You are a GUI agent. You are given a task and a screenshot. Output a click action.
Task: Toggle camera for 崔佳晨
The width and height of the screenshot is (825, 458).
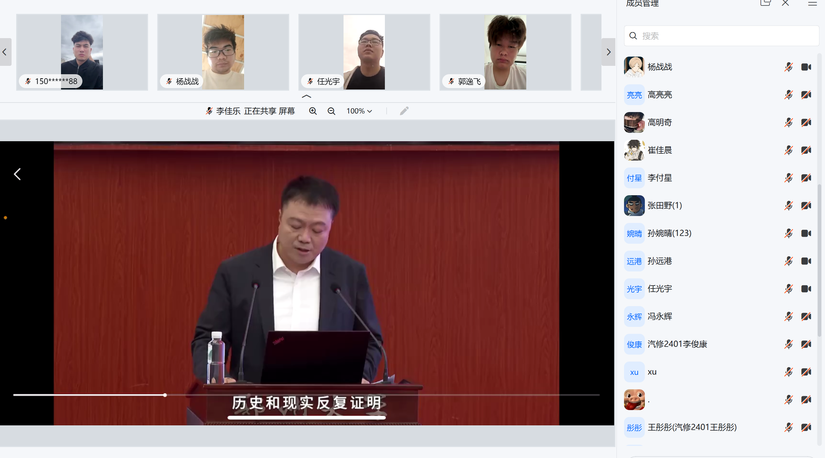coord(806,150)
